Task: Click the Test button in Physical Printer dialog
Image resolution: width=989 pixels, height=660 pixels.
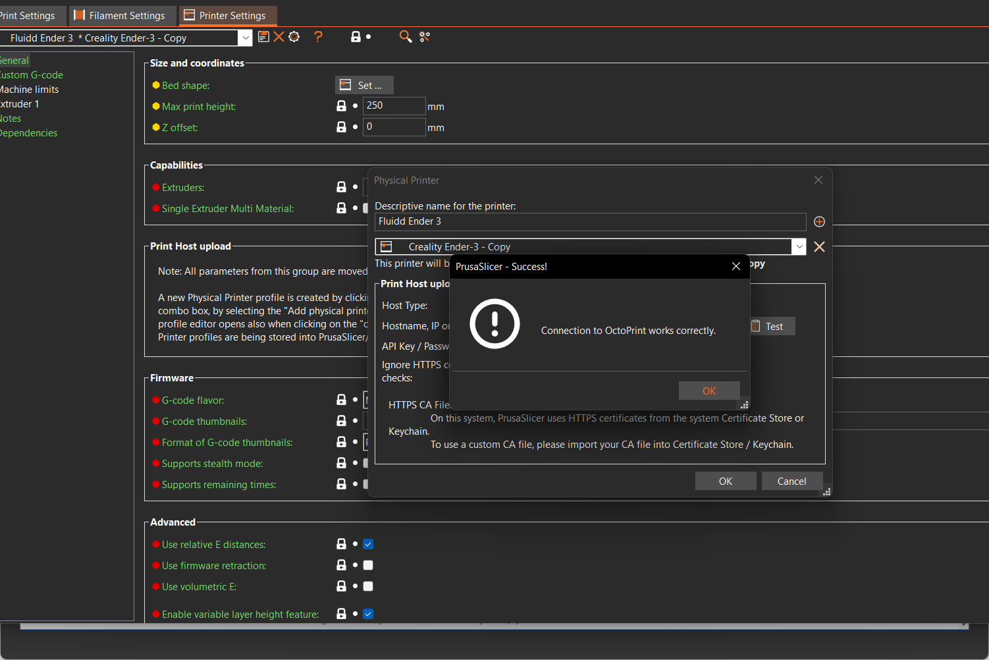Action: (x=772, y=326)
